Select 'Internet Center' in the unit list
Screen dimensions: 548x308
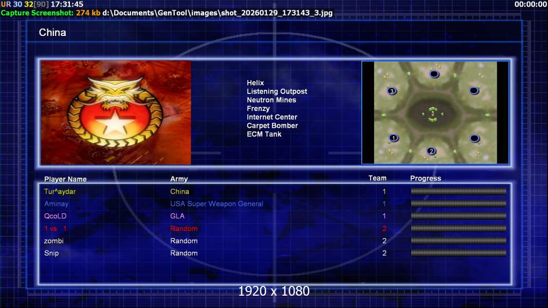click(272, 117)
